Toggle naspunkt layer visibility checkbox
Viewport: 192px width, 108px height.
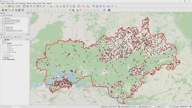[3, 43]
